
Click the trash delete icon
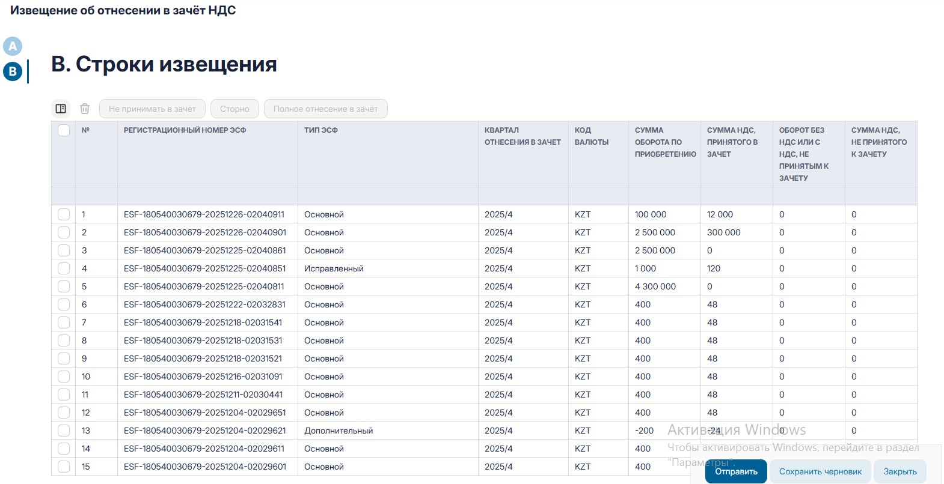(85, 109)
